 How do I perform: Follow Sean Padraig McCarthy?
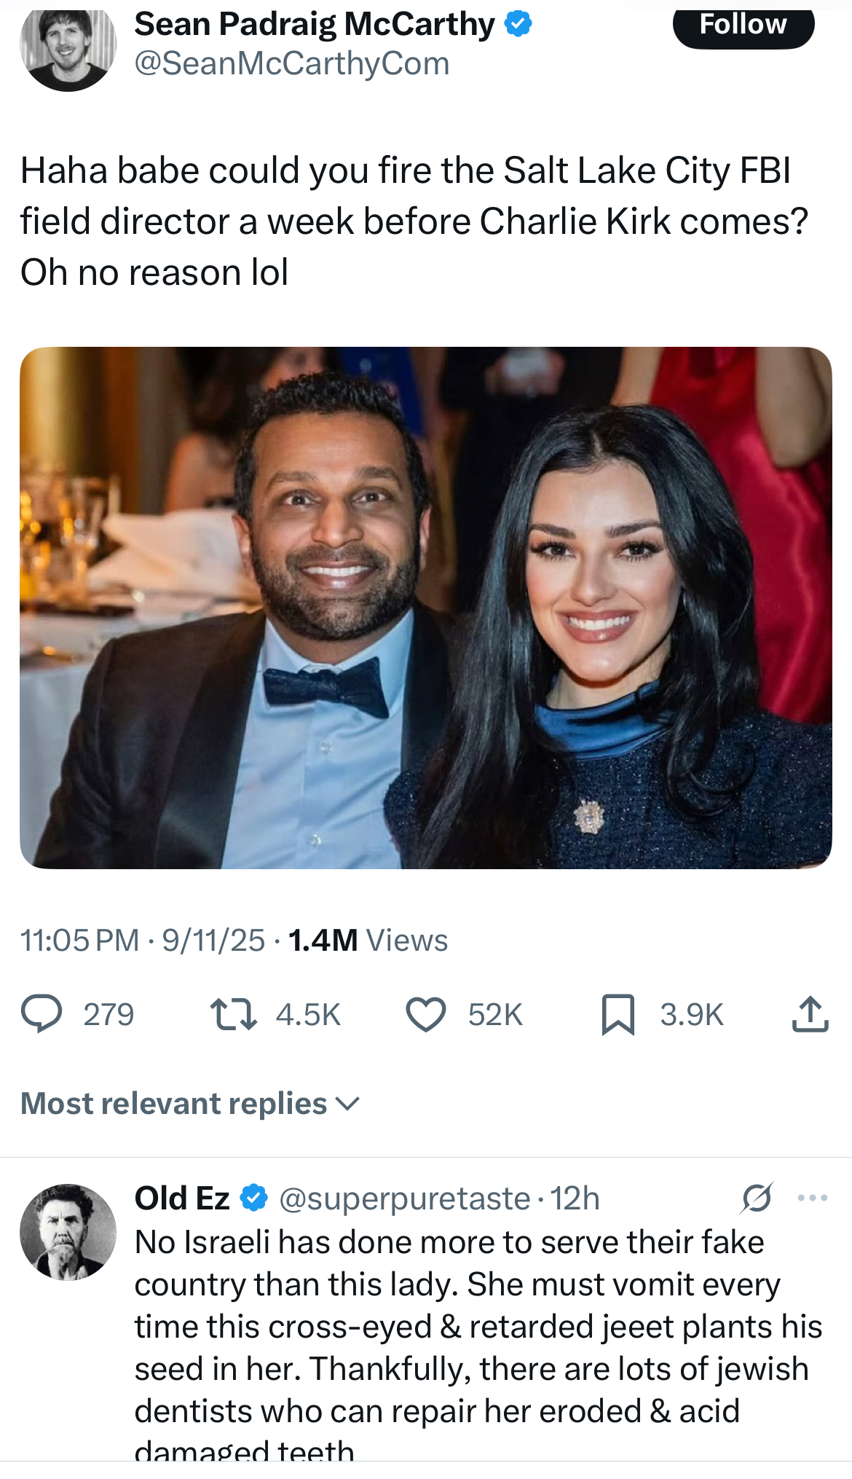pyautogui.click(x=743, y=26)
